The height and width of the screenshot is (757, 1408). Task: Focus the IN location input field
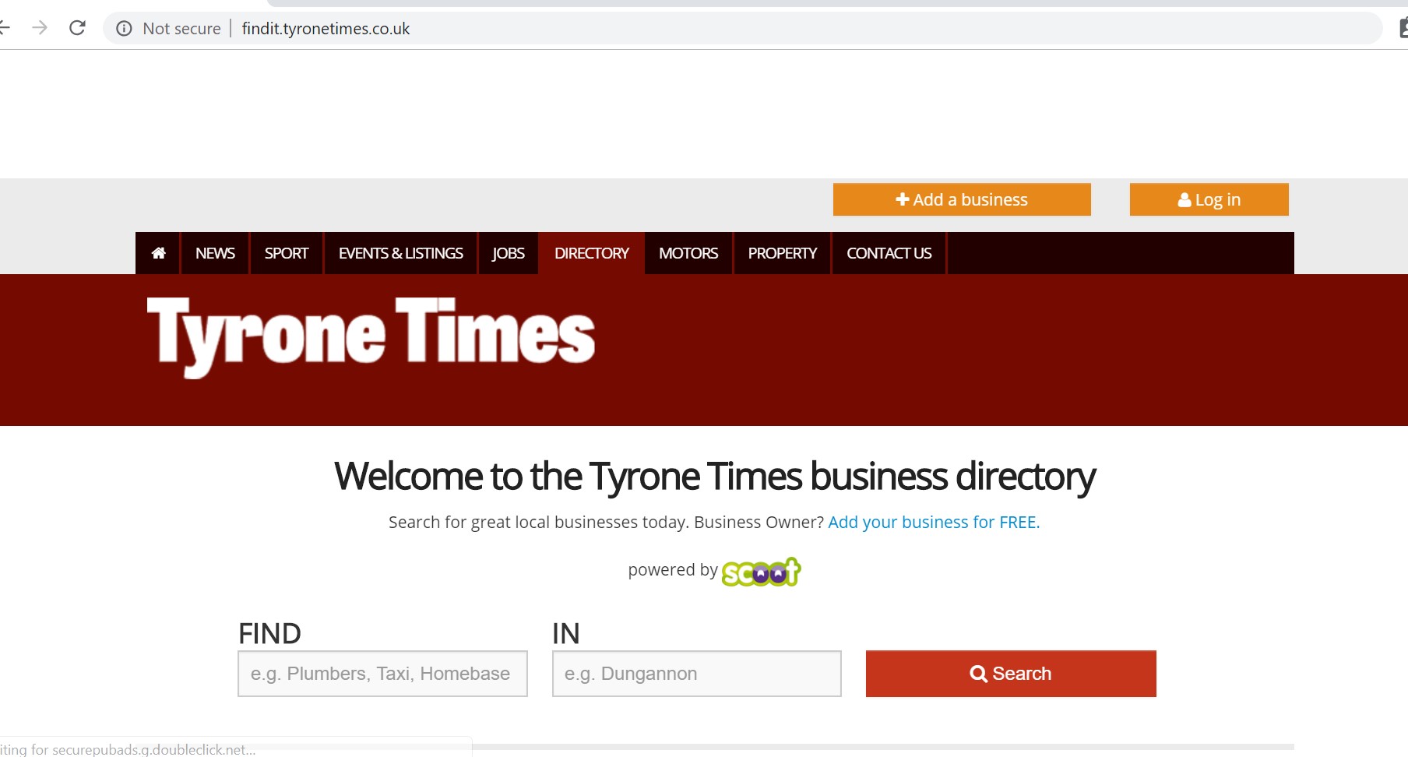[697, 674]
